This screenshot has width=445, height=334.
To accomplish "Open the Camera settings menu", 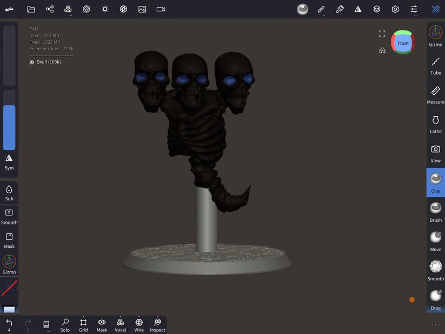I will [x=161, y=9].
